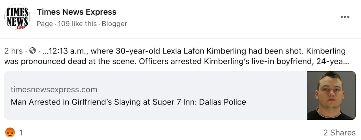361x140 pixels.
Task: Click the "Page" label under the title
Action: click(x=45, y=24)
